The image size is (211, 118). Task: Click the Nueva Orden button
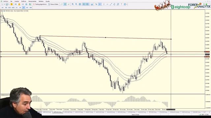(53, 4)
